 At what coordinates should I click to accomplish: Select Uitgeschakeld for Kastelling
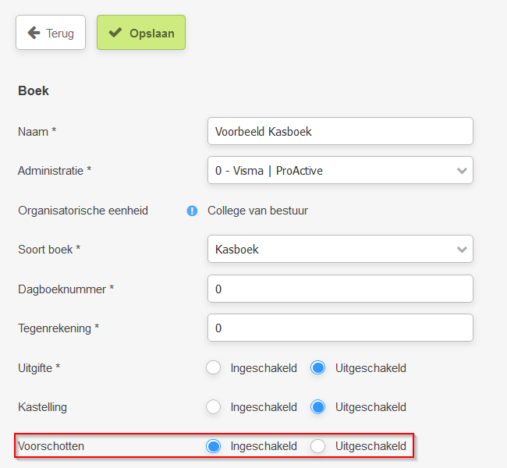point(317,407)
